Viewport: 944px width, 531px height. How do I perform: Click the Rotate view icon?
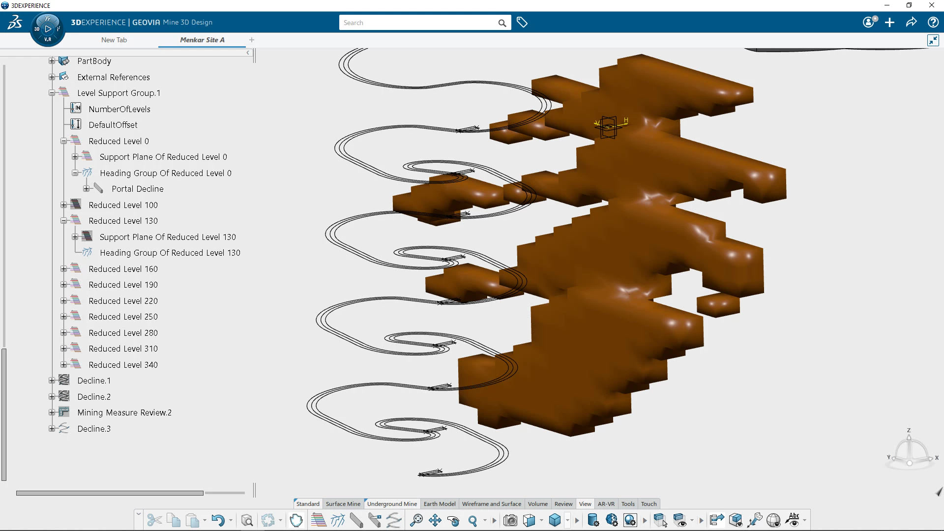(x=454, y=520)
